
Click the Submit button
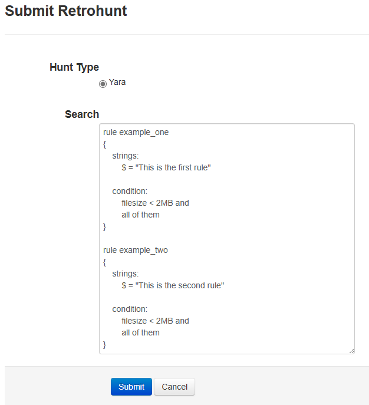point(131,387)
